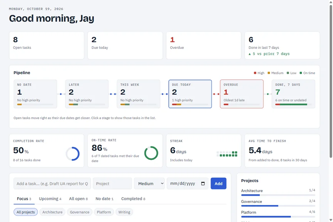Click the Done in last 7 days card
333x222 pixels.
[282, 46]
